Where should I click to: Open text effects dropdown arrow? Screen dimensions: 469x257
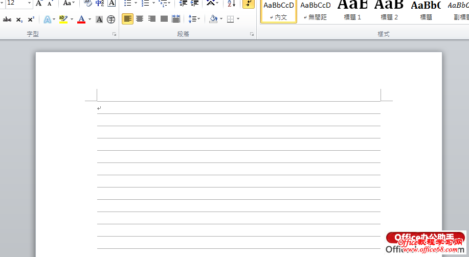coord(54,19)
